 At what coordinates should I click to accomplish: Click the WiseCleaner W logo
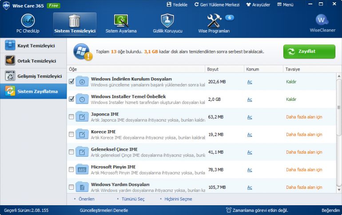pos(322,20)
